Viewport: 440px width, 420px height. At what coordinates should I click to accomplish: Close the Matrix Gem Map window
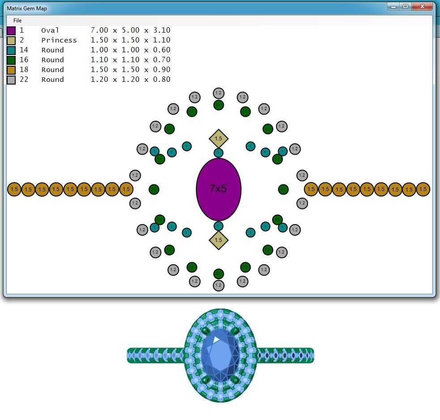click(x=422, y=7)
